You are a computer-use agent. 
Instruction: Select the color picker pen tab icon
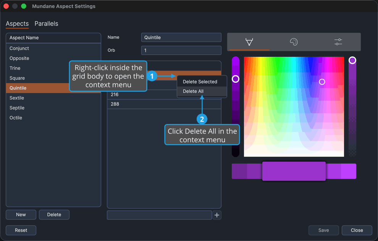pyautogui.click(x=249, y=42)
